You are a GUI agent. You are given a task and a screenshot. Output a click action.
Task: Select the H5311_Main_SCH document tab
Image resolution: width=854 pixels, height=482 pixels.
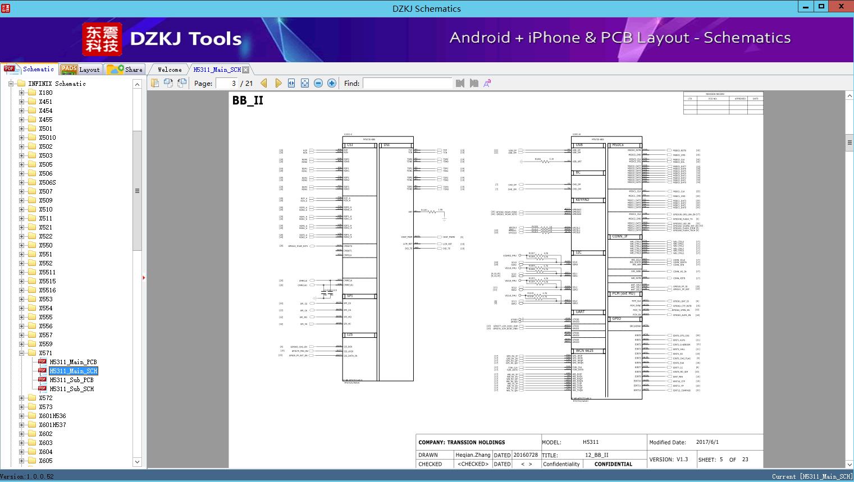pyautogui.click(x=217, y=70)
